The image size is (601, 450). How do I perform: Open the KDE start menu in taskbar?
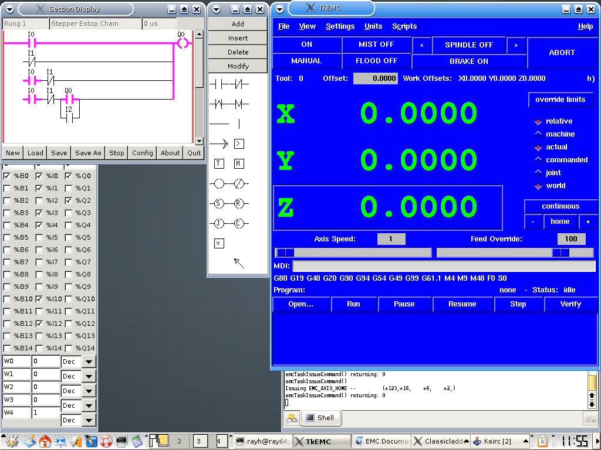pos(12,441)
